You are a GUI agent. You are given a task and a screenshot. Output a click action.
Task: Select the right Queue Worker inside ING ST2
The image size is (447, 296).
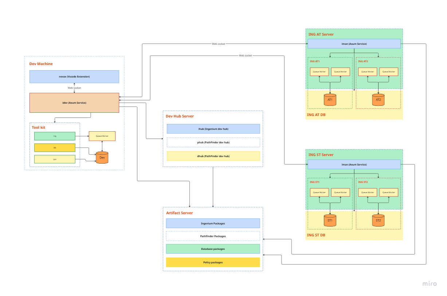point(389,192)
